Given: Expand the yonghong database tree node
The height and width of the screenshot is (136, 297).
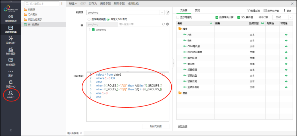Looking at the screenshot, I should click(x=90, y=29).
